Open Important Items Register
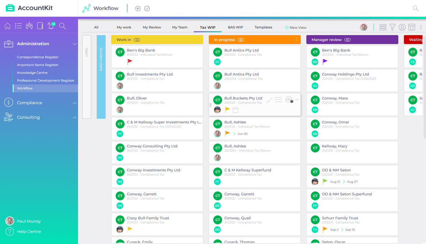The height and width of the screenshot is (244, 426). click(x=37, y=65)
